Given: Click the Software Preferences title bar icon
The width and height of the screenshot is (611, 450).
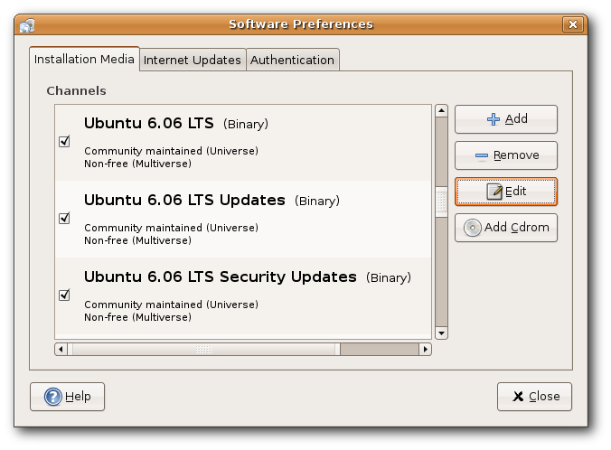Looking at the screenshot, I should tap(27, 25).
